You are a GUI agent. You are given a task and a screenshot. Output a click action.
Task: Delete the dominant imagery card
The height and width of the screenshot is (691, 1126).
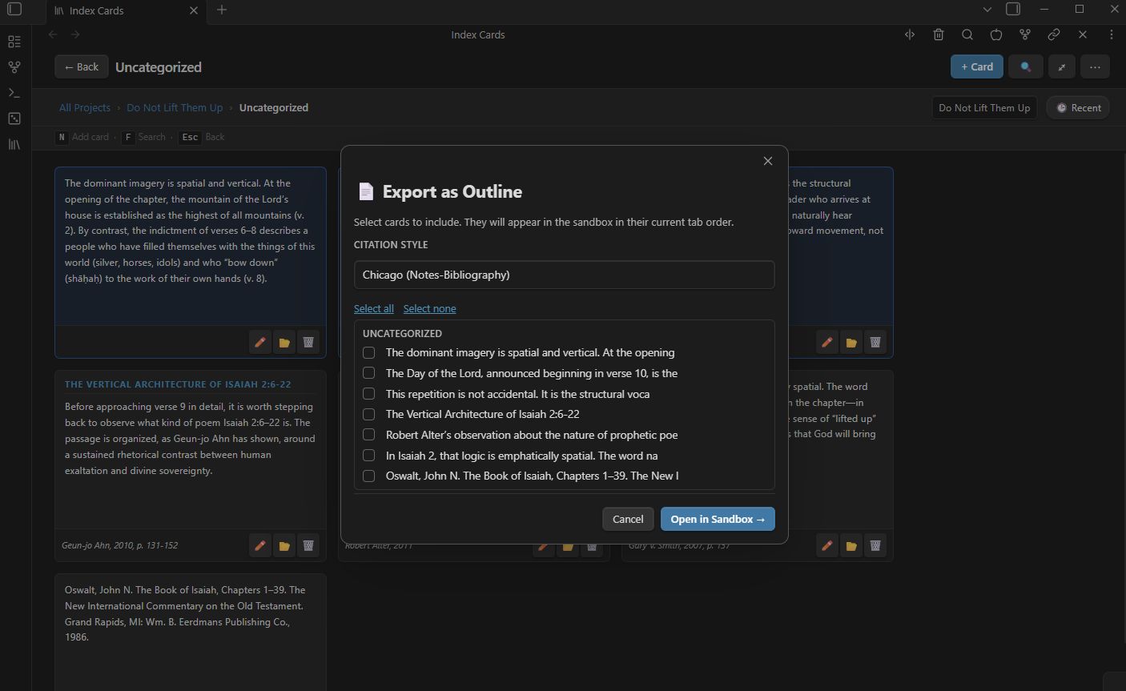coord(308,343)
